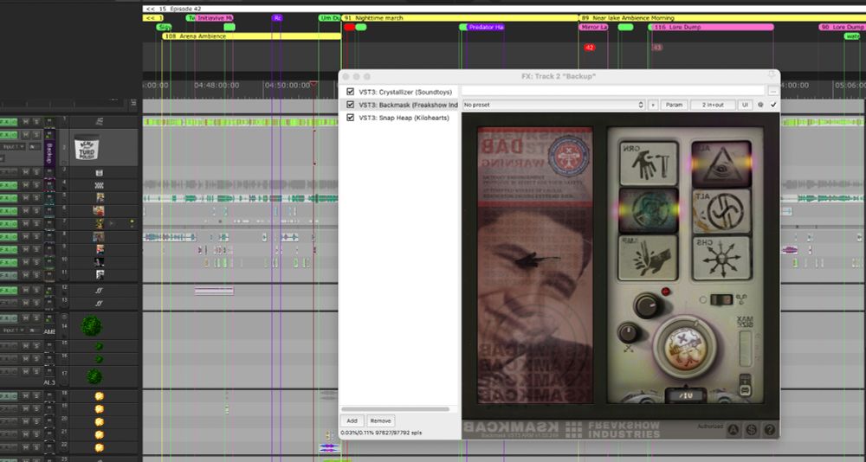
Task: Click the Turd Polish track icon
Action: click(x=88, y=149)
